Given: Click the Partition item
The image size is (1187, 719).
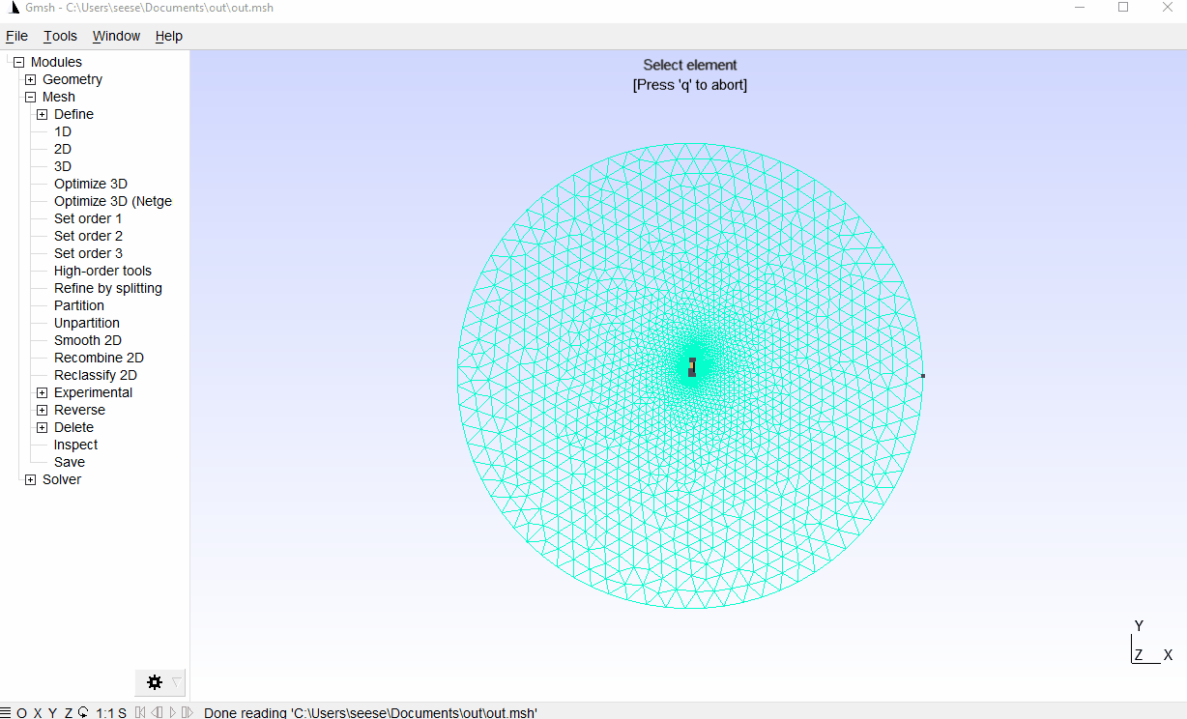Looking at the screenshot, I should click(x=79, y=305).
